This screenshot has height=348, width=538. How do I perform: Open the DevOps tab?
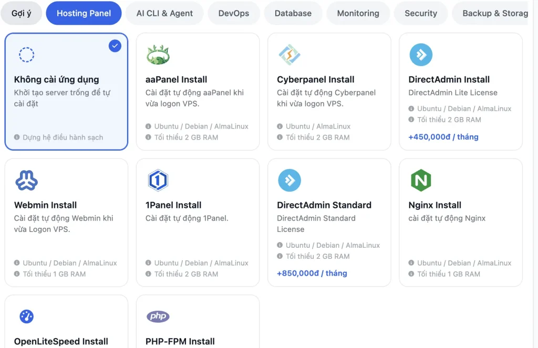[x=234, y=13]
